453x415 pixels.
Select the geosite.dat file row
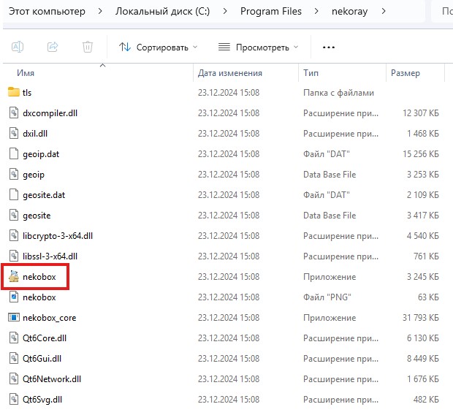tap(44, 195)
